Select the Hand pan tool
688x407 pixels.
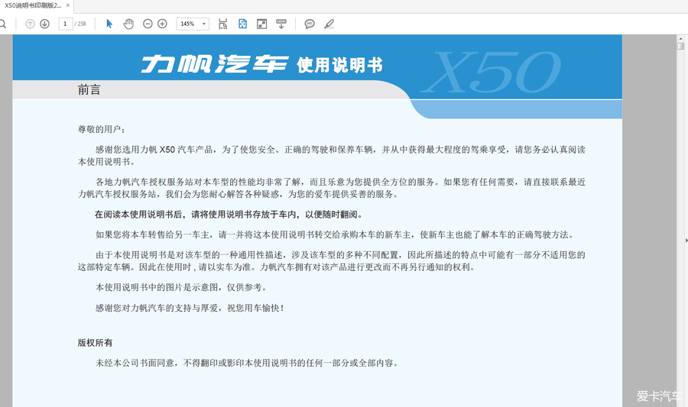[128, 24]
